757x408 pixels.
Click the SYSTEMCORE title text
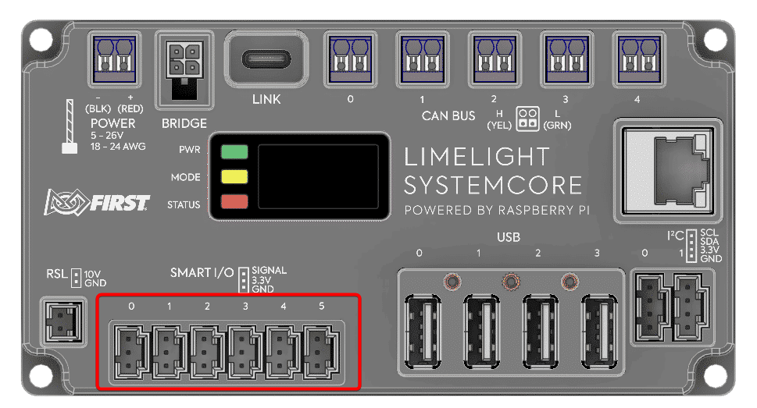[493, 185]
